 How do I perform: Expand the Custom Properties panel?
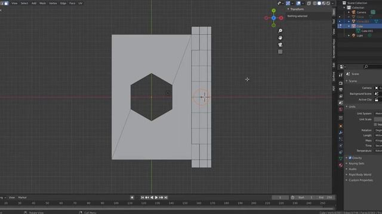coord(347,180)
